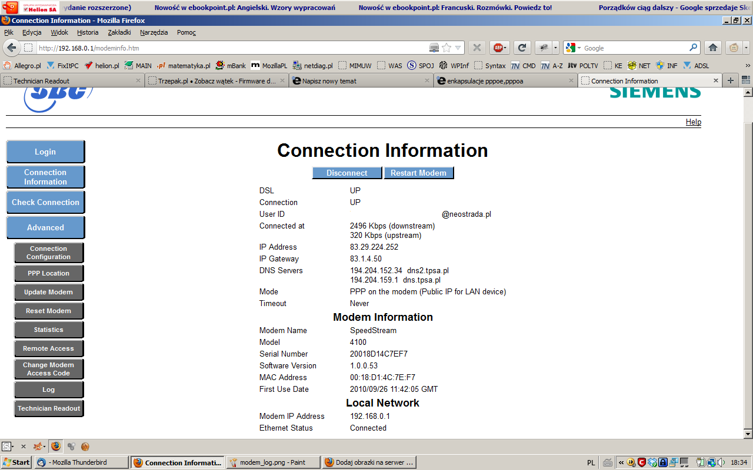Click the Firefox home icon
753x470 pixels.
[x=712, y=47]
